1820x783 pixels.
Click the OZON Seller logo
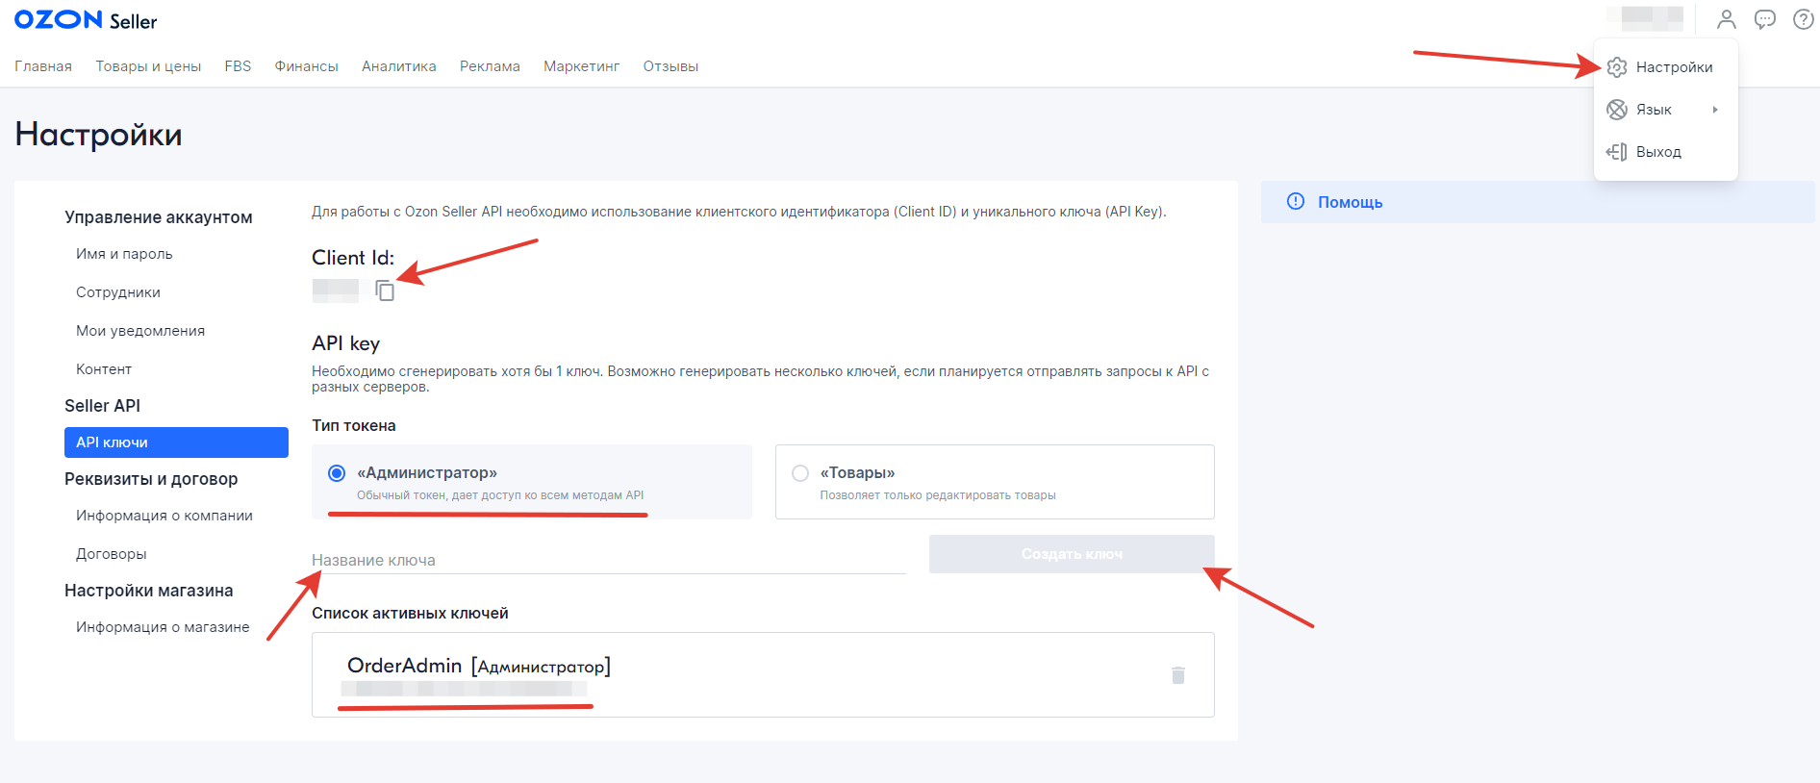coord(85,20)
